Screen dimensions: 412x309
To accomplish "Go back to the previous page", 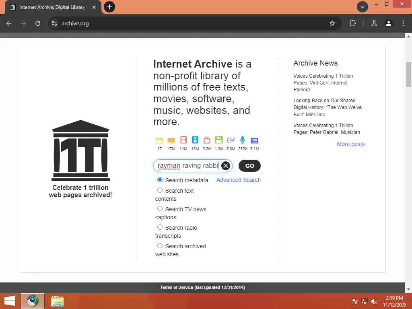I will point(9,23).
